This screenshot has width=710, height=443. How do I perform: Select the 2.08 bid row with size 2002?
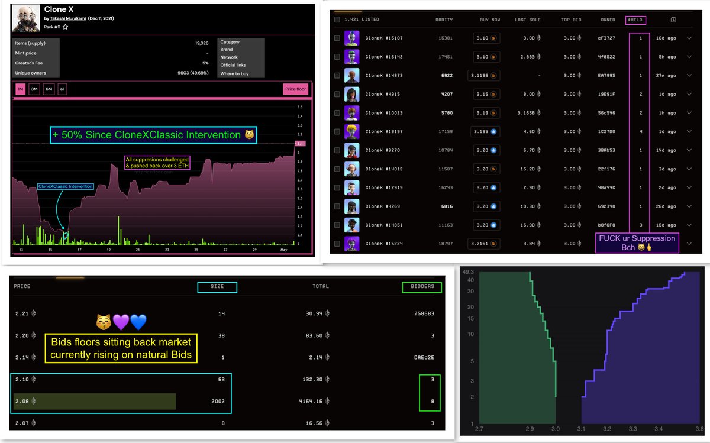(x=228, y=402)
